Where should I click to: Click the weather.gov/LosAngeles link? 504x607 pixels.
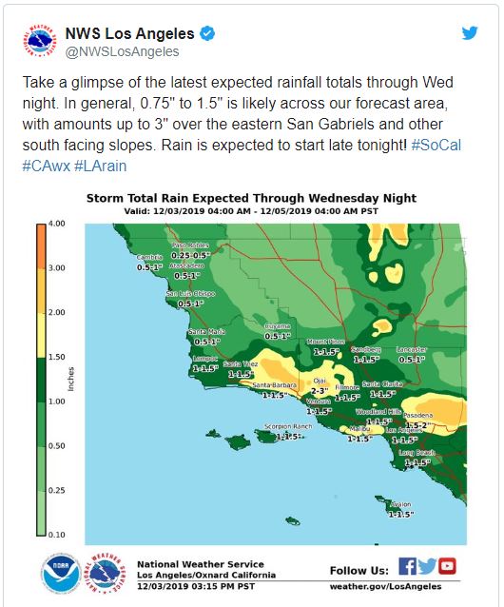pos(385,586)
